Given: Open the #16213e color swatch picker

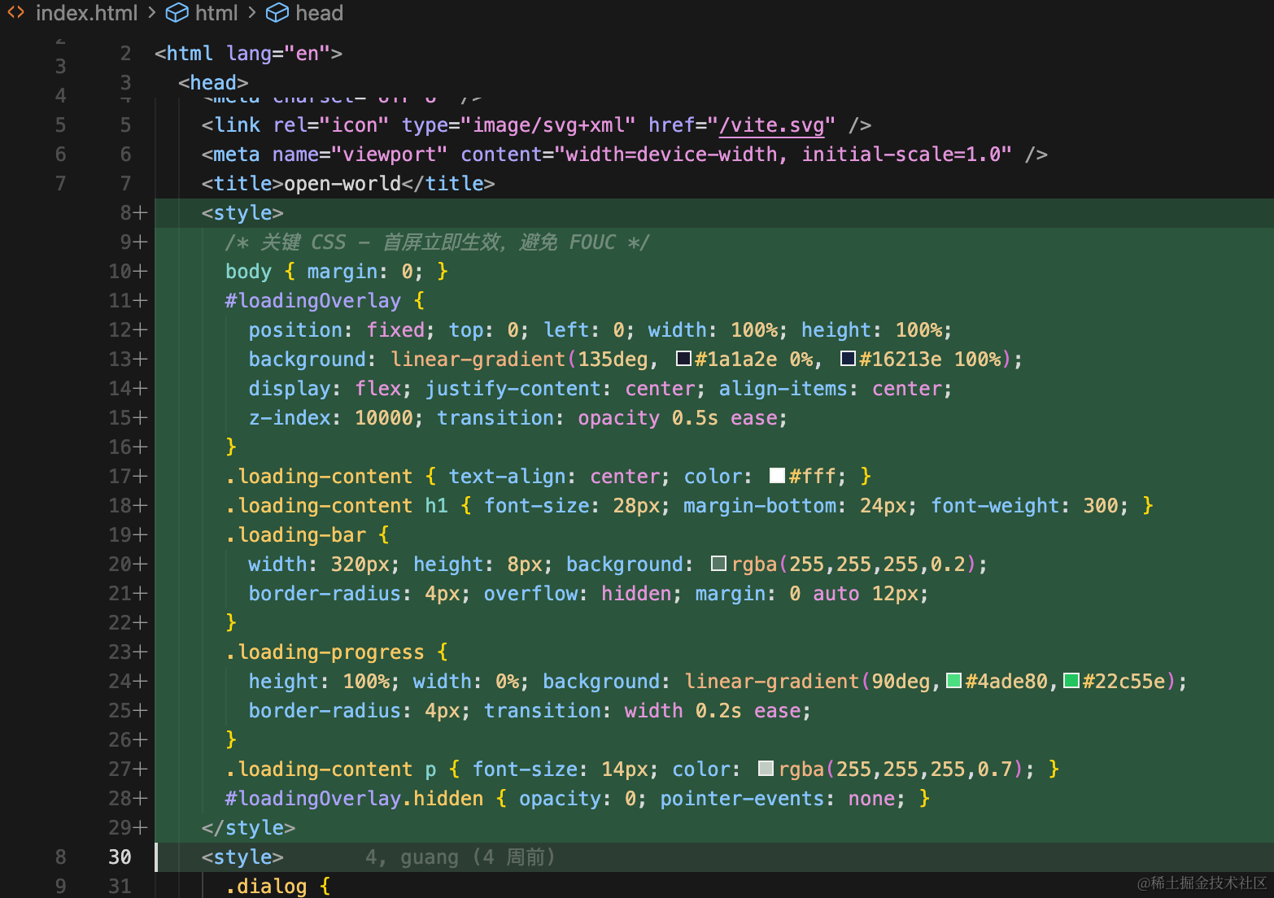Looking at the screenshot, I should [849, 359].
